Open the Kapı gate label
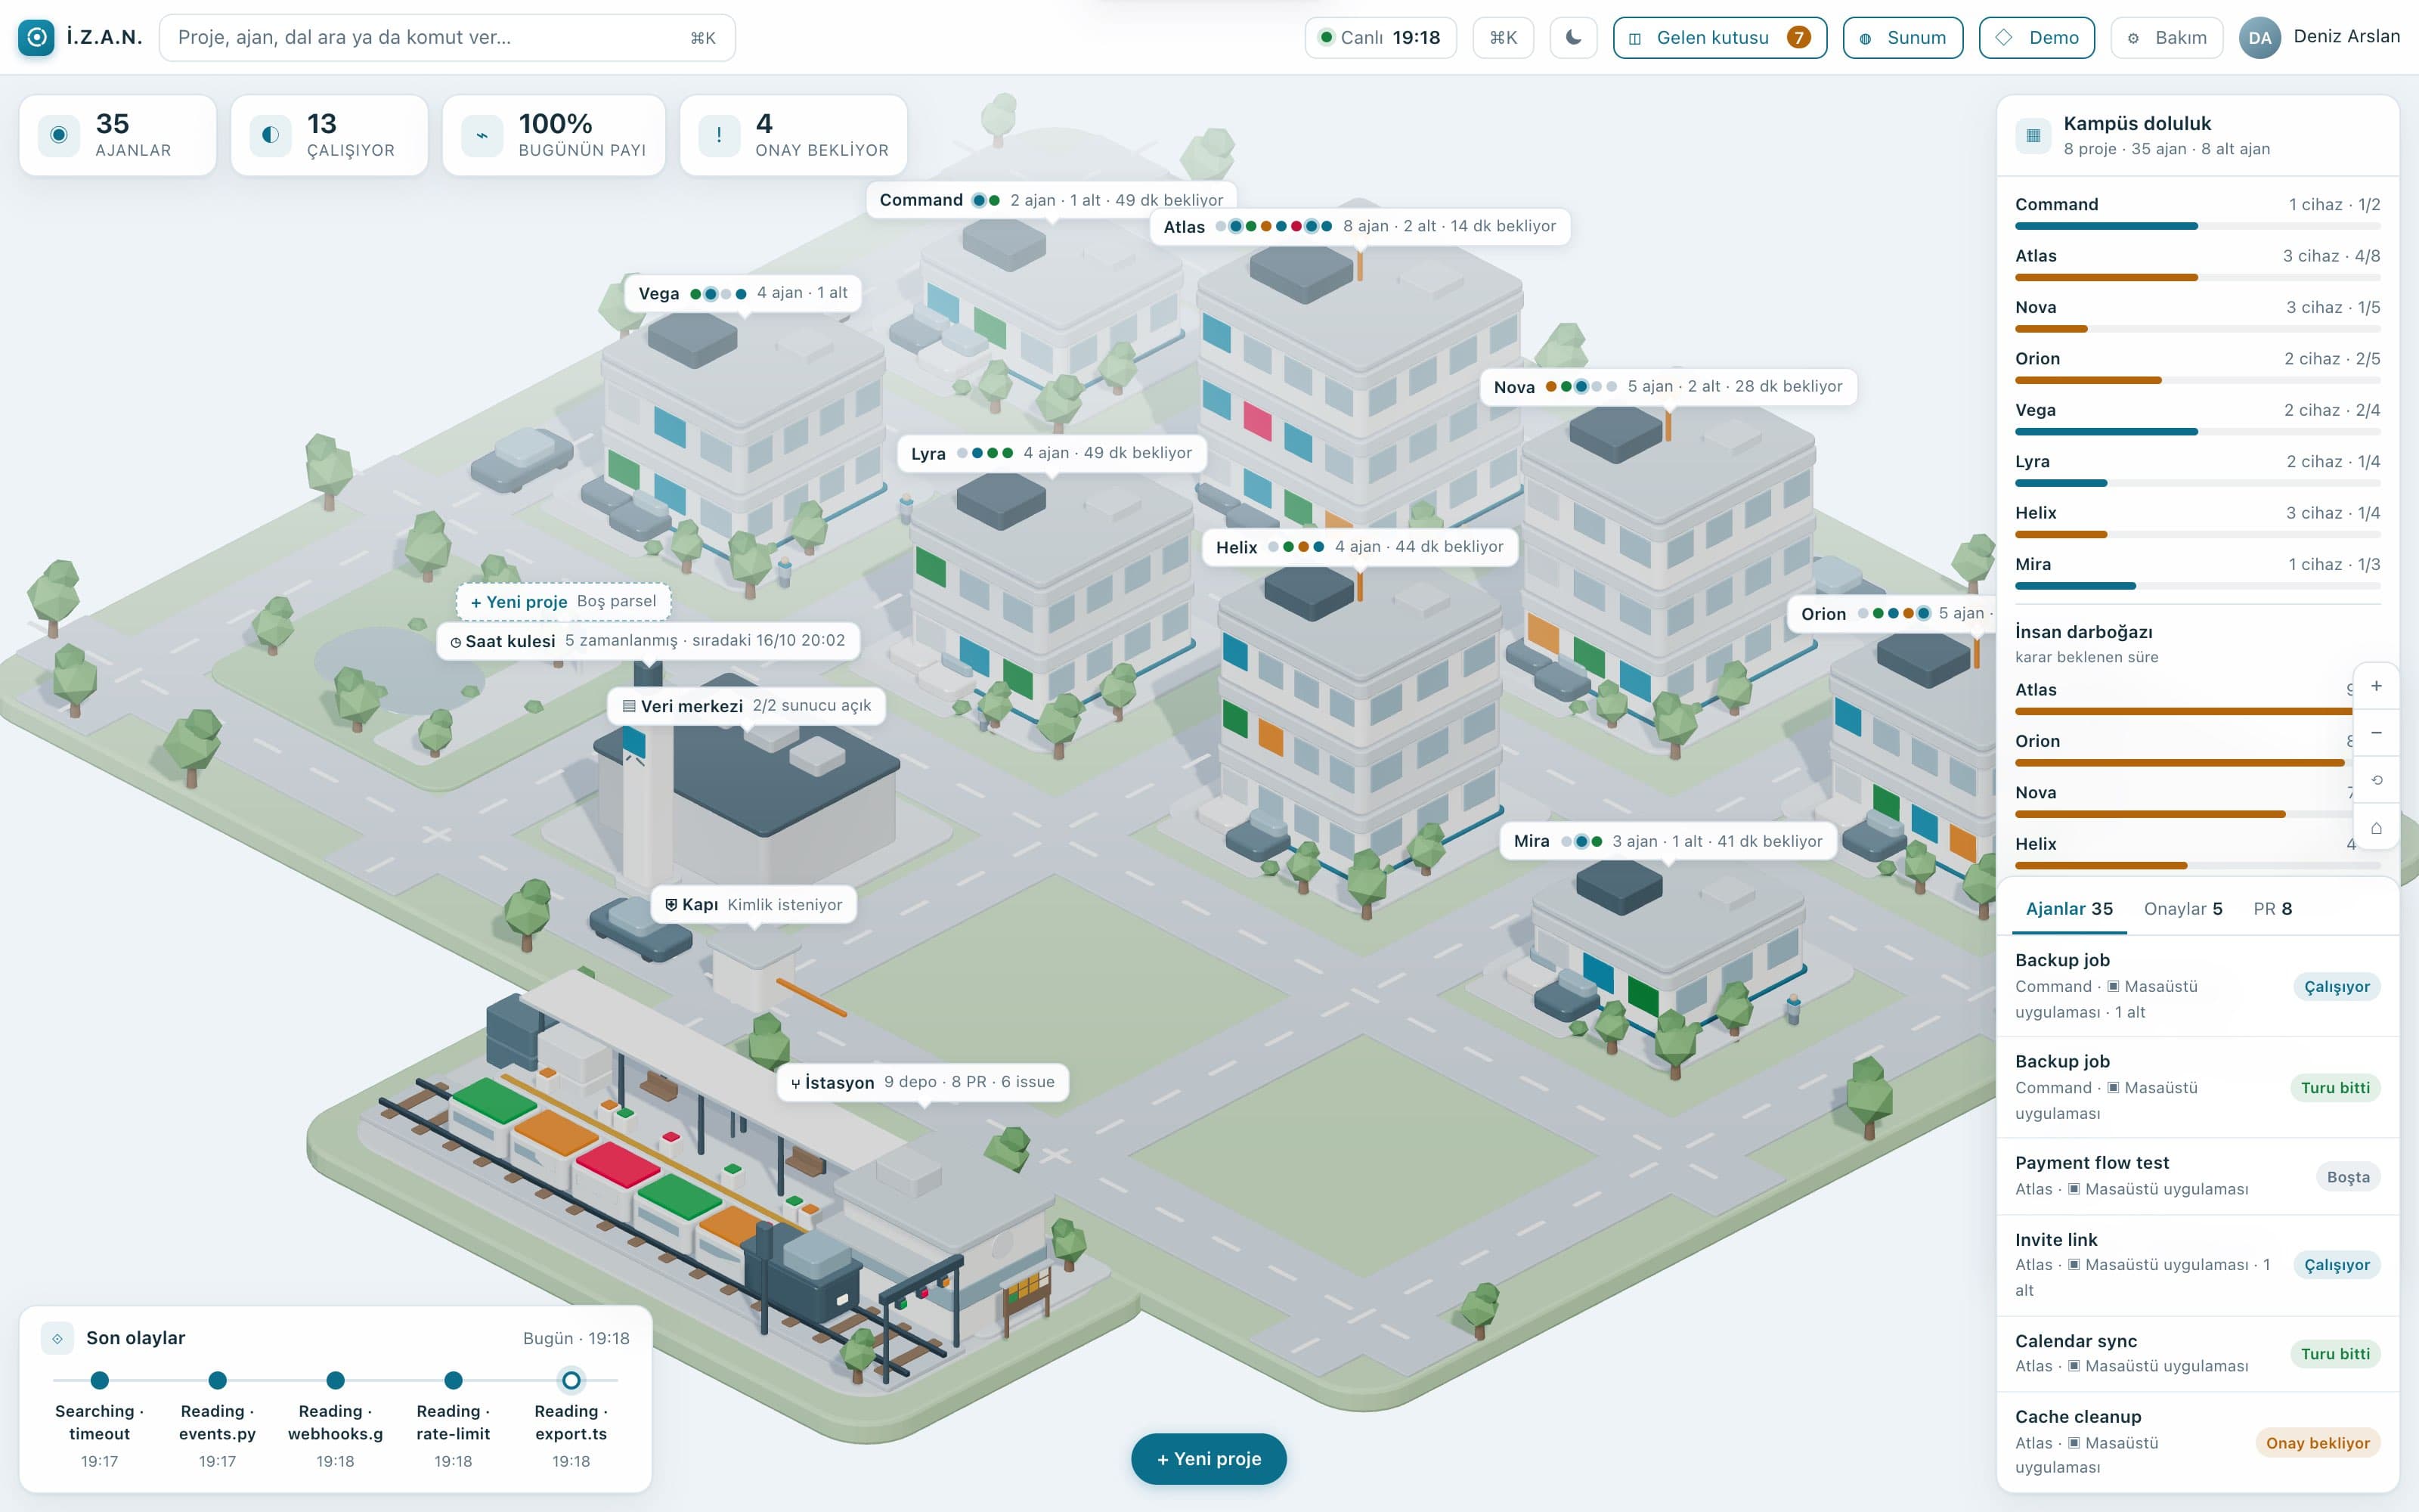2419x1512 pixels. (x=754, y=905)
